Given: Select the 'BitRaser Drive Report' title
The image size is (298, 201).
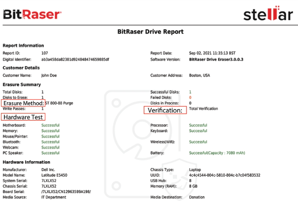Looking at the screenshot, I should tap(150, 31).
